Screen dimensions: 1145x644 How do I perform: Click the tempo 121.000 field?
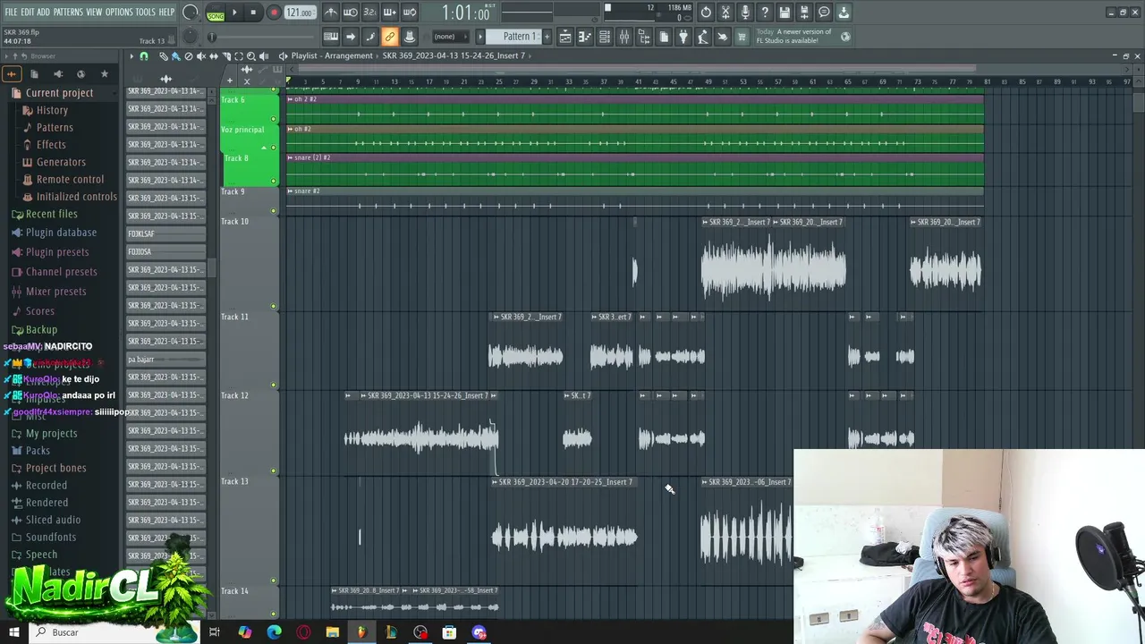(300, 13)
